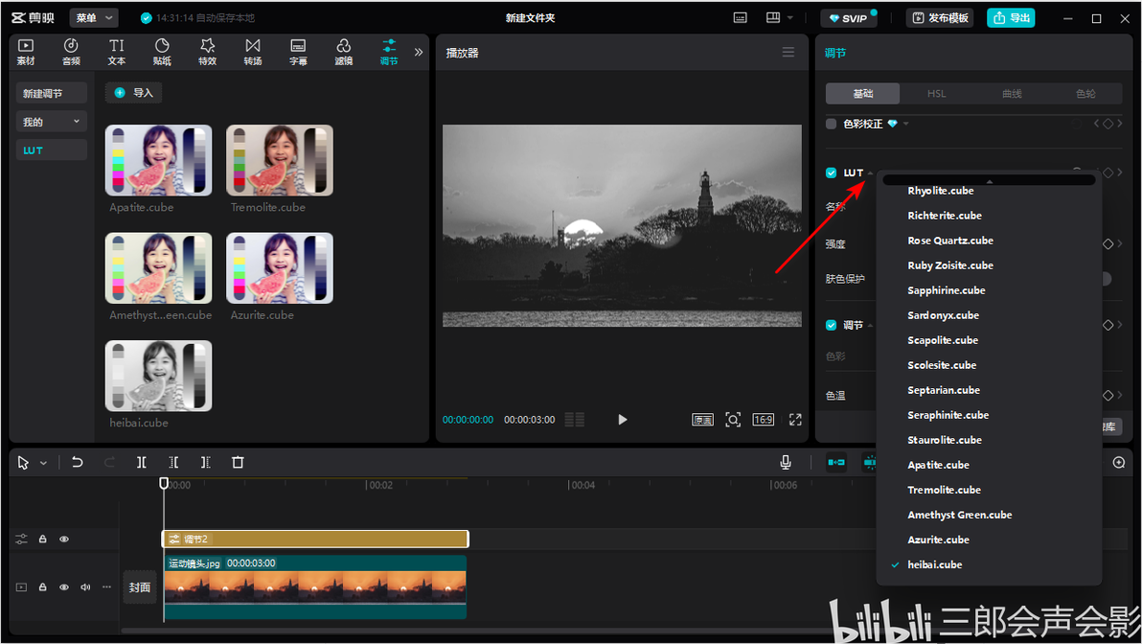This screenshot has width=1142, height=644.
Task: Lock the adjustment track
Action: (43, 540)
